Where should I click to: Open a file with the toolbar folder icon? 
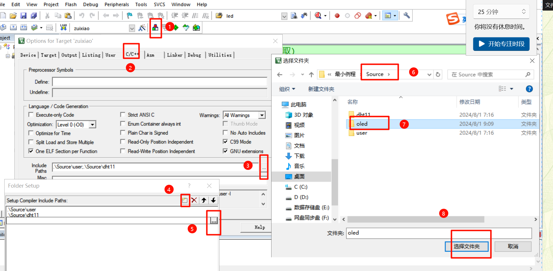point(13,16)
